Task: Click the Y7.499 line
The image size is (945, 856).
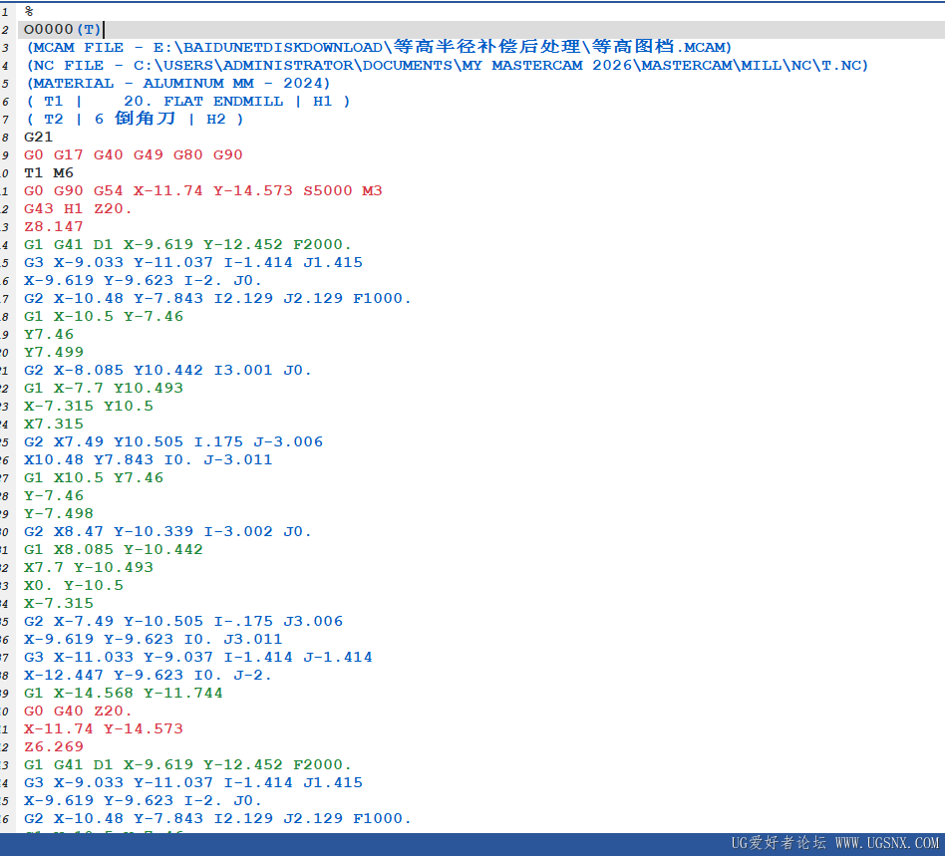Action: (54, 353)
